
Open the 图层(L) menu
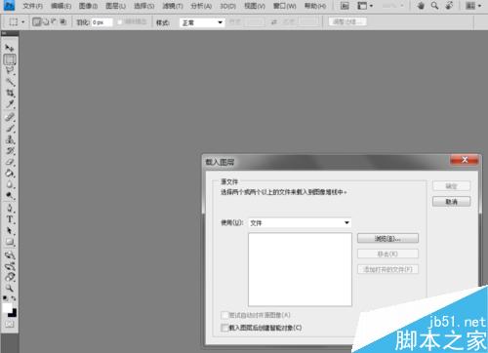click(115, 6)
